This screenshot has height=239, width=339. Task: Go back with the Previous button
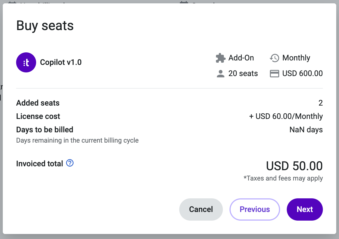tap(255, 209)
